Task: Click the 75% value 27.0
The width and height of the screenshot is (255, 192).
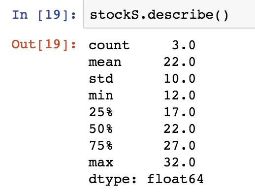Action: click(180, 145)
